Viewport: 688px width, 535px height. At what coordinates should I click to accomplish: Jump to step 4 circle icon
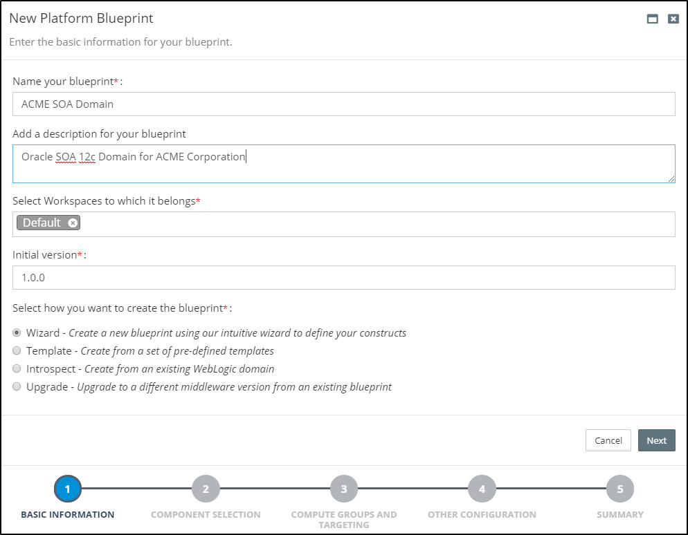pyautogui.click(x=482, y=489)
